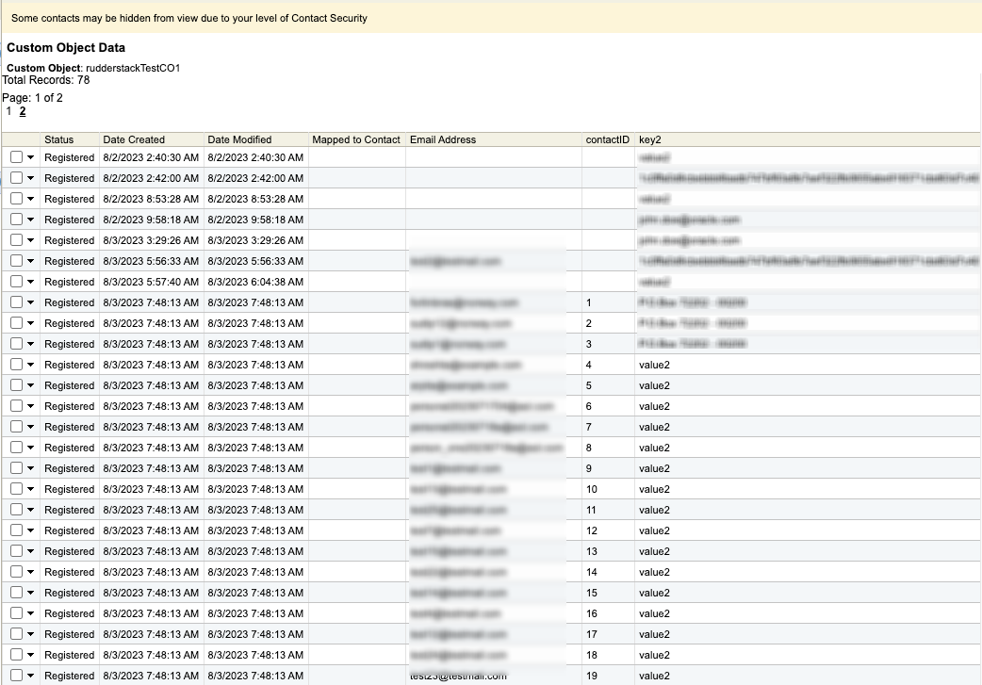Tick the checkbox for contactID 10 row

16,489
